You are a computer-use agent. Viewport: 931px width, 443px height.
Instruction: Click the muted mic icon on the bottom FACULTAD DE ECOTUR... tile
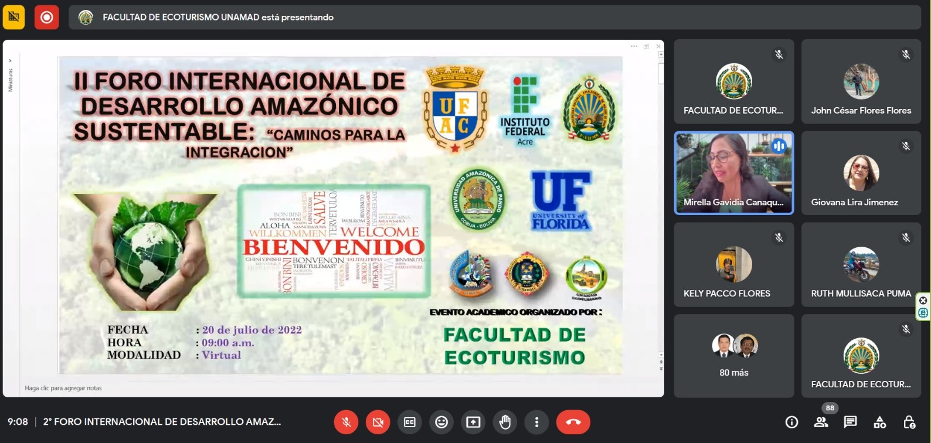coord(906,329)
